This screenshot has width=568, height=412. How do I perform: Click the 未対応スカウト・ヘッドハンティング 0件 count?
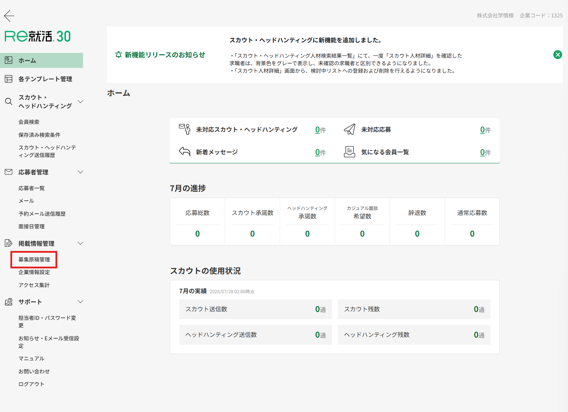click(x=320, y=130)
